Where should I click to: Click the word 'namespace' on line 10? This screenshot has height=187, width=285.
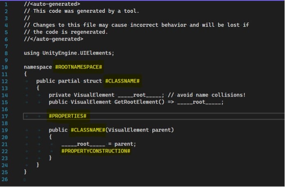(38, 67)
